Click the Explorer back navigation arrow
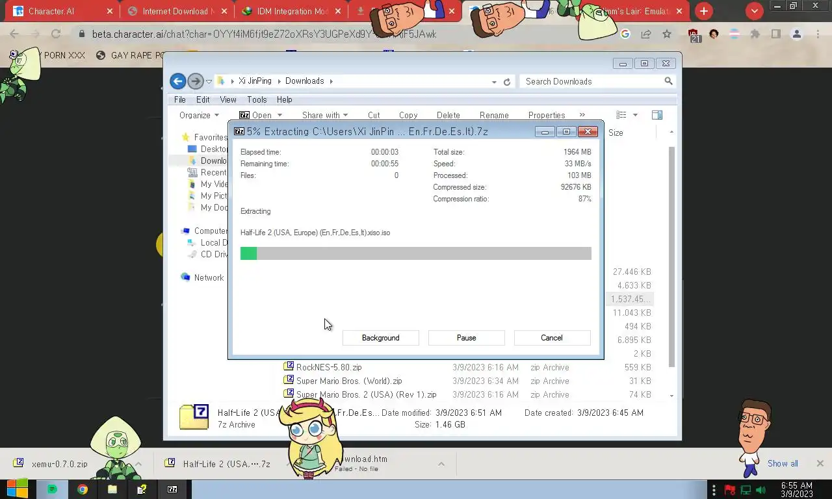832x499 pixels. click(177, 81)
